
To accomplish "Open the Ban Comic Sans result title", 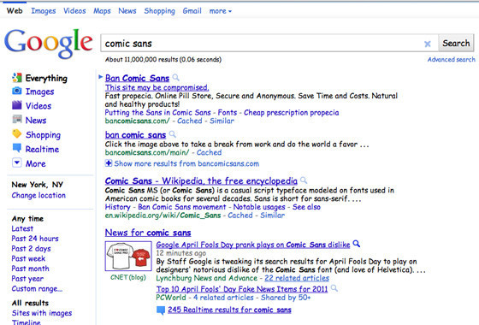I will [x=137, y=78].
